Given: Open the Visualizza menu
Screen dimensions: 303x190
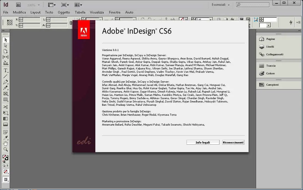Looking at the screenshot, I should (x=97, y=12).
